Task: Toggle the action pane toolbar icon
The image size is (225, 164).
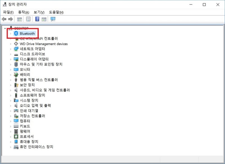Action: tap(44, 19)
